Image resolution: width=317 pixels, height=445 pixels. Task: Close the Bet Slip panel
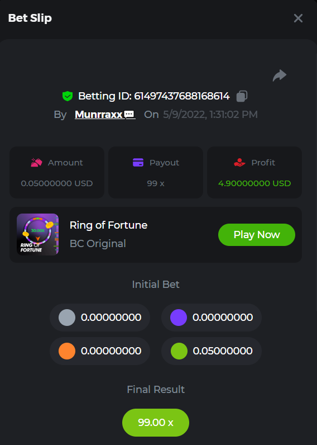click(298, 18)
